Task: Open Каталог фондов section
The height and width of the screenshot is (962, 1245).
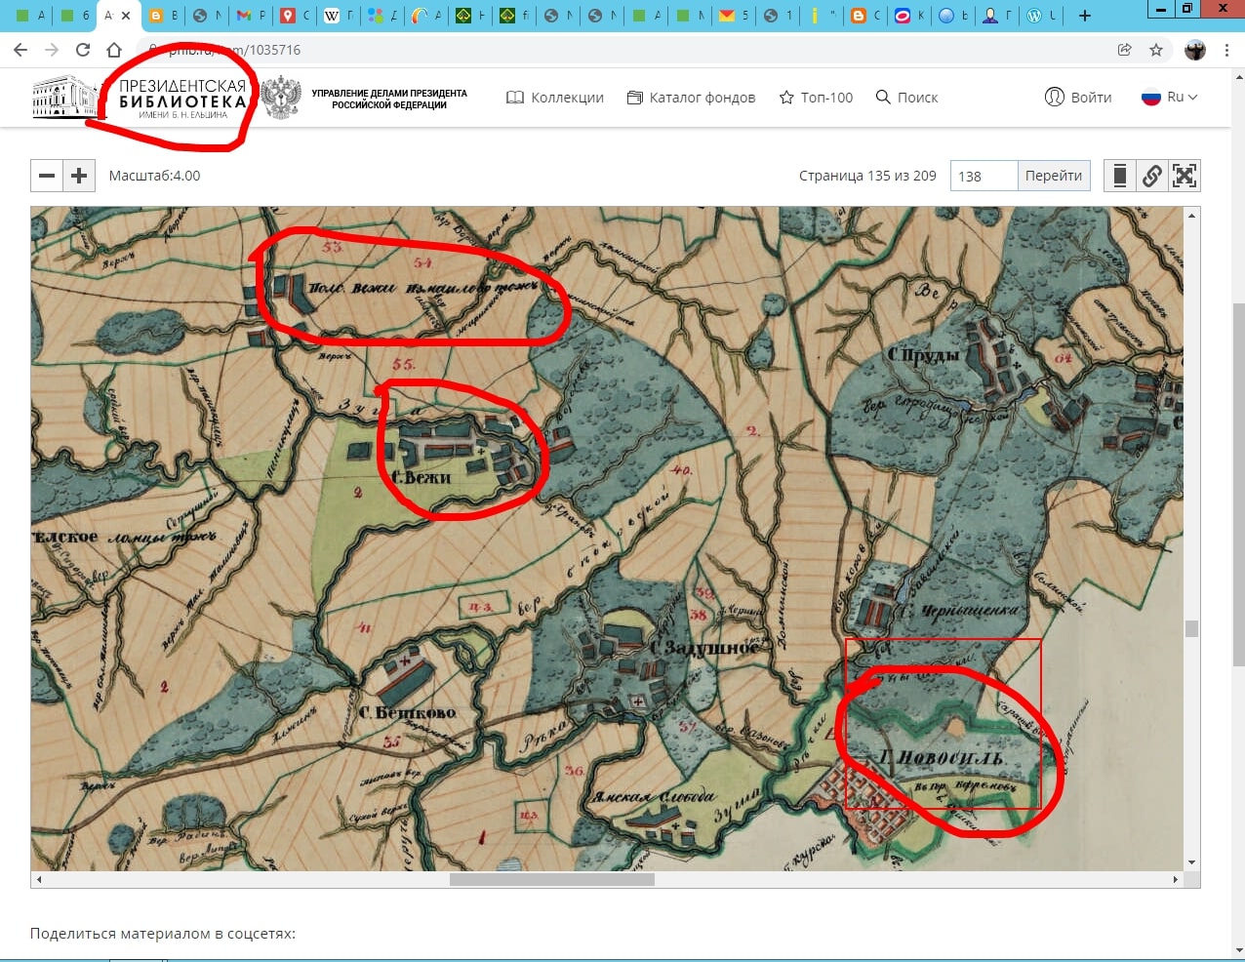Action: [x=691, y=98]
